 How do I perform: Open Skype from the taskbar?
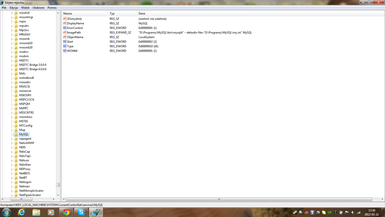[81, 212]
